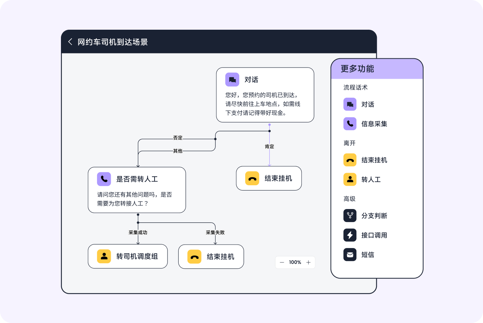
Task: Click the chat icon on the 对话 node
Action: click(x=232, y=79)
